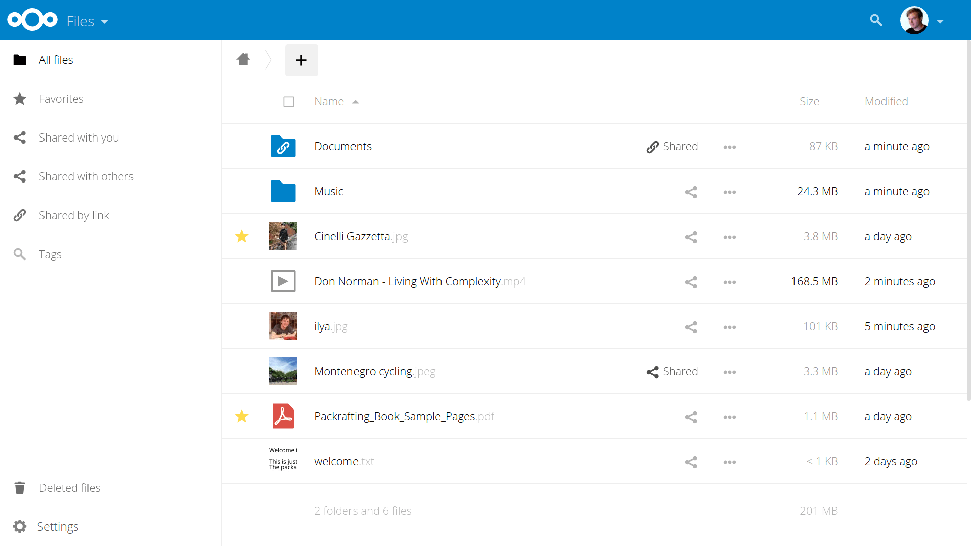Screen dimensions: 971x546
Task: Click the home breadcrumb navigation icon
Action: click(x=243, y=59)
